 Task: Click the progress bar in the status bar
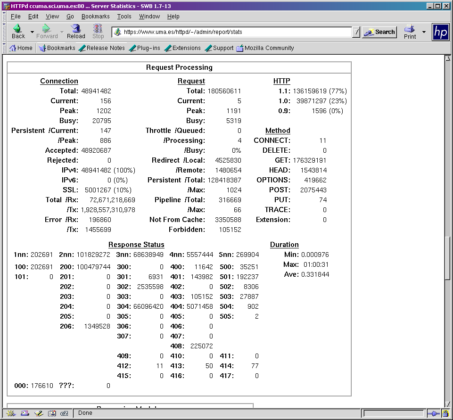coord(394,414)
